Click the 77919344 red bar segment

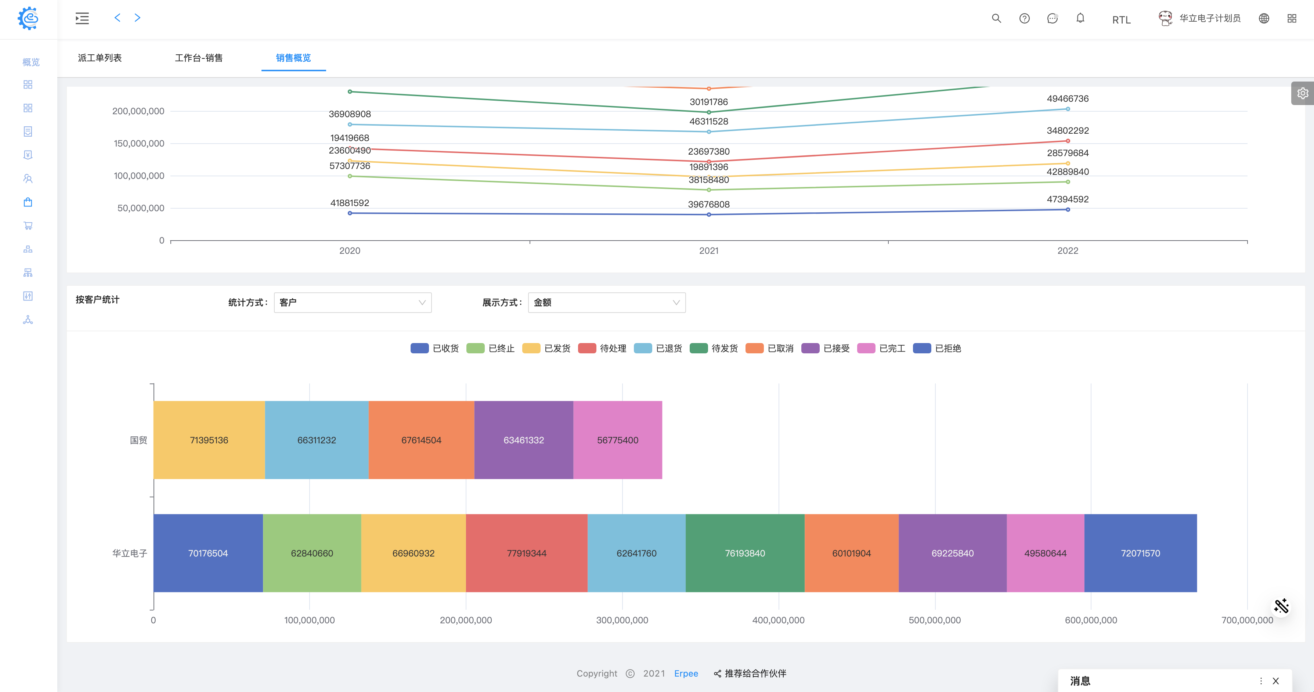(526, 553)
